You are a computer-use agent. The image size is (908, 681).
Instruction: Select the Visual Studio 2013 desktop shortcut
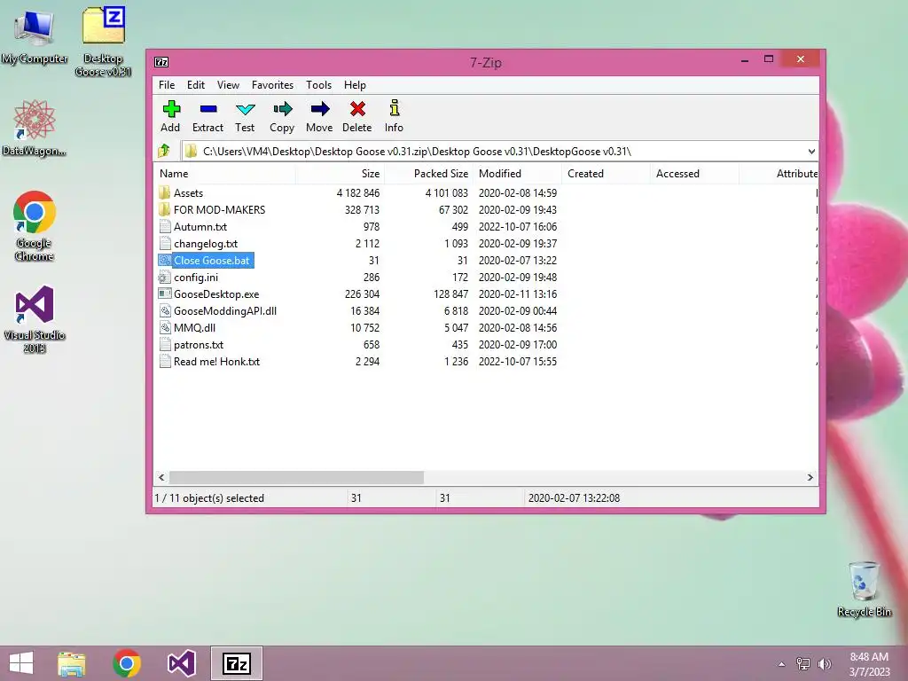(35, 319)
